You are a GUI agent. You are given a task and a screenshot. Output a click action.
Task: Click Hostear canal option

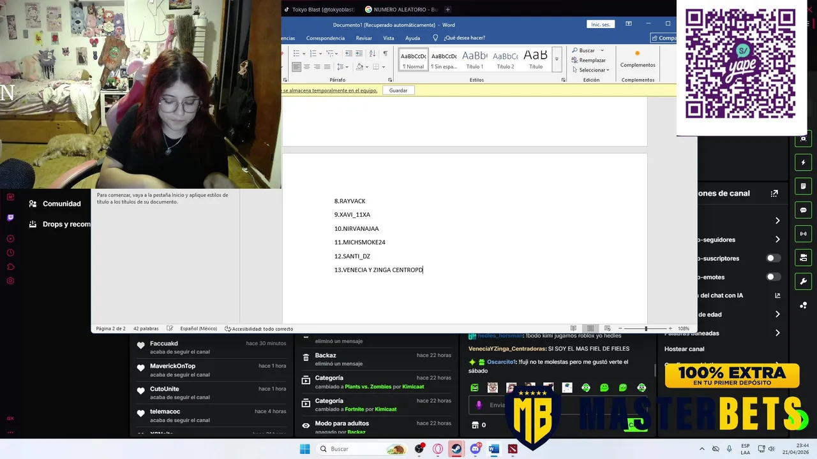pyautogui.click(x=684, y=349)
